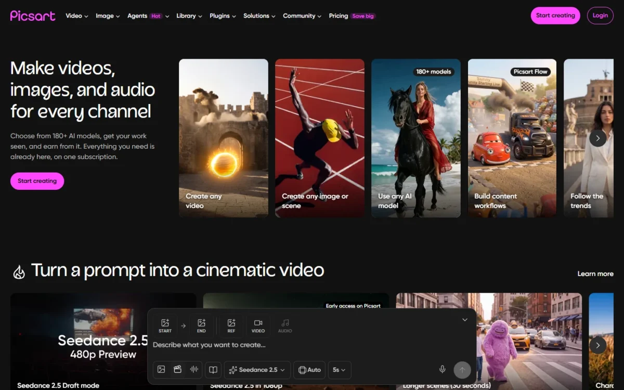Submit prompt with the up-arrow button
The image size is (624, 390).
(x=462, y=370)
